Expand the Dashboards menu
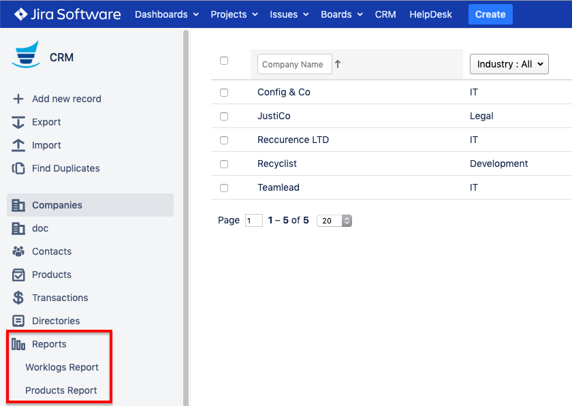 [167, 14]
